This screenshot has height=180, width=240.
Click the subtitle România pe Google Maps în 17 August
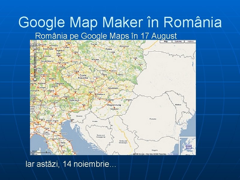tap(106, 36)
